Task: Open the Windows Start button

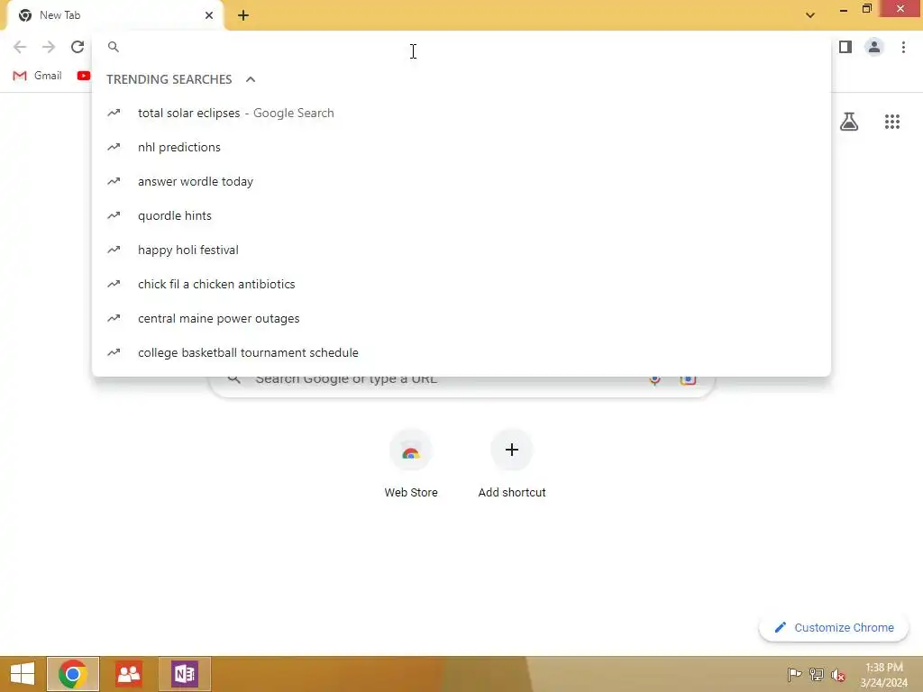Action: click(23, 674)
